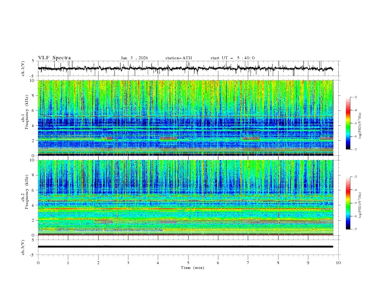Click the "5" tick on ch.1(V) axis

[x=34, y=61]
